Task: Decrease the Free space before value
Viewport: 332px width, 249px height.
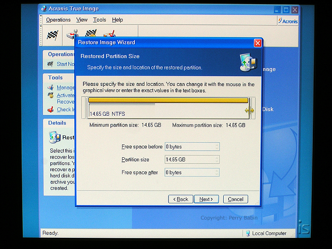Action: coord(217,148)
